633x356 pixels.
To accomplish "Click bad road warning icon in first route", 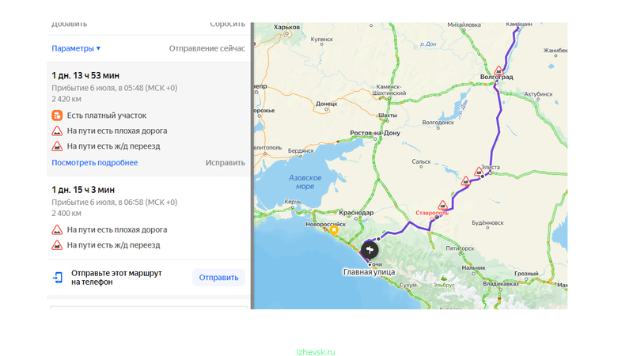I will 57,131.
